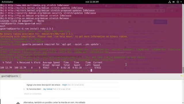This screenshot has height=104, width=184.
Task: Open the clock showing mié 11:34 AM
Action: click(92, 2)
